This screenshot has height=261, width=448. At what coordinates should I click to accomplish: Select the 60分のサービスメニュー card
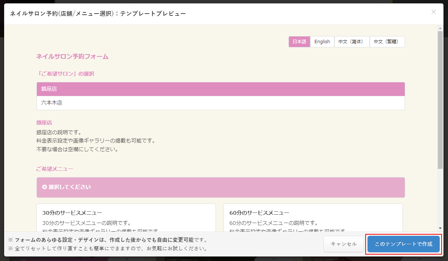(x=313, y=218)
